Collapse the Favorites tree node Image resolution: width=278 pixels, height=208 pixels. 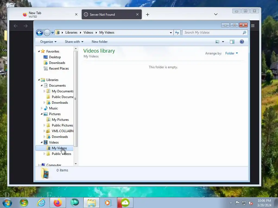click(39, 51)
